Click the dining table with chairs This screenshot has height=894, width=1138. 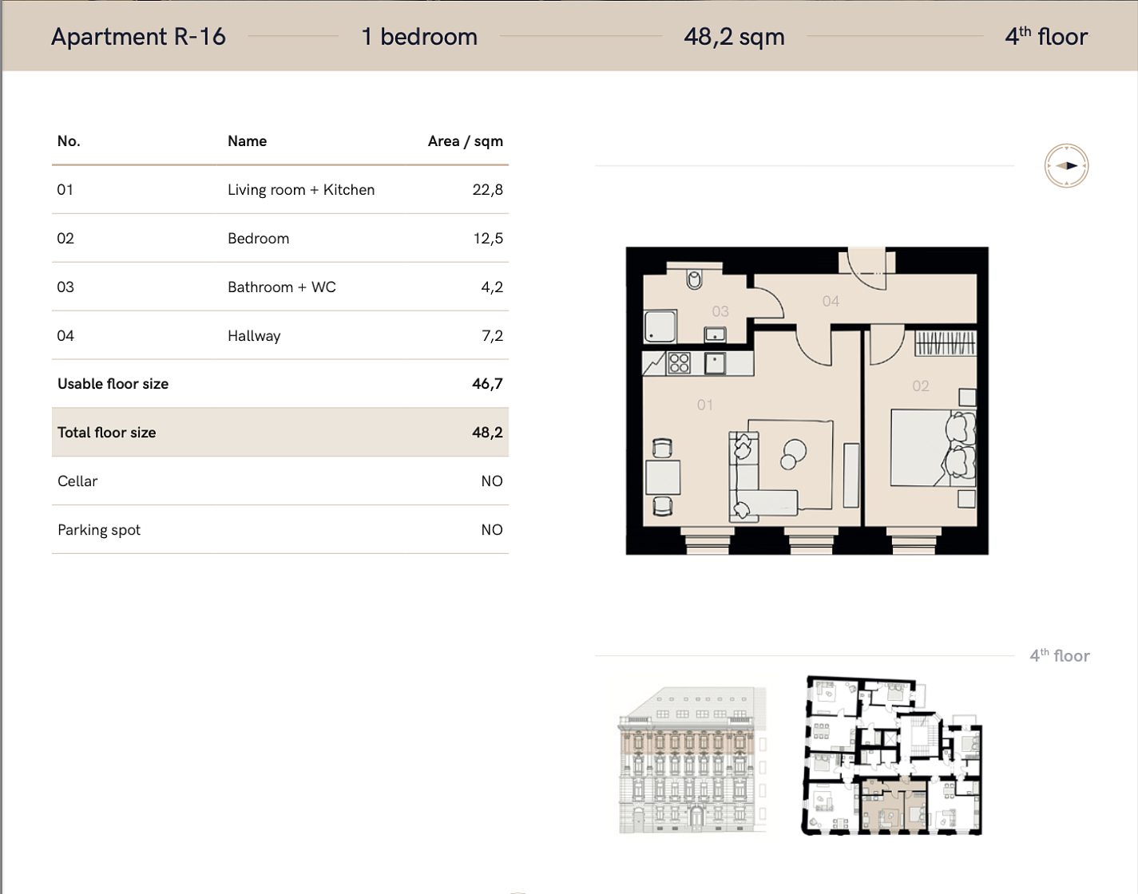pos(663,477)
